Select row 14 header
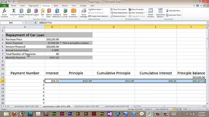This screenshot has width=209, height=117. tap(3, 81)
